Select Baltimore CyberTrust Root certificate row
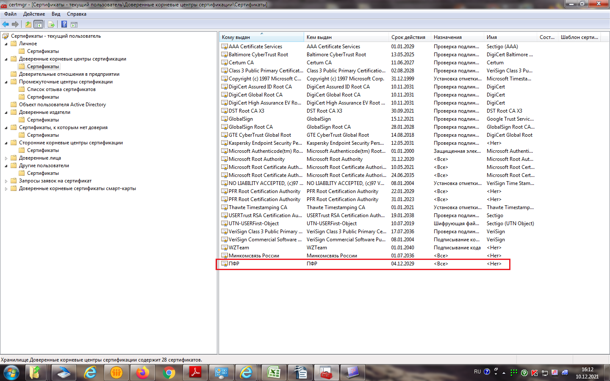The width and height of the screenshot is (610, 381). pyautogui.click(x=258, y=55)
